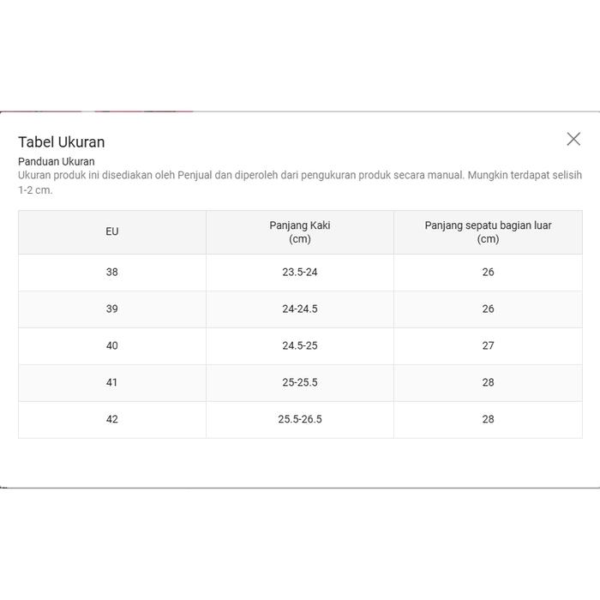
Task: Click foot length 23.5-24 cell
Action: click(300, 272)
